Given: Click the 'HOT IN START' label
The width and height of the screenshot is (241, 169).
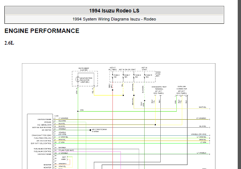Looking at the screenshot, I should [144, 69].
